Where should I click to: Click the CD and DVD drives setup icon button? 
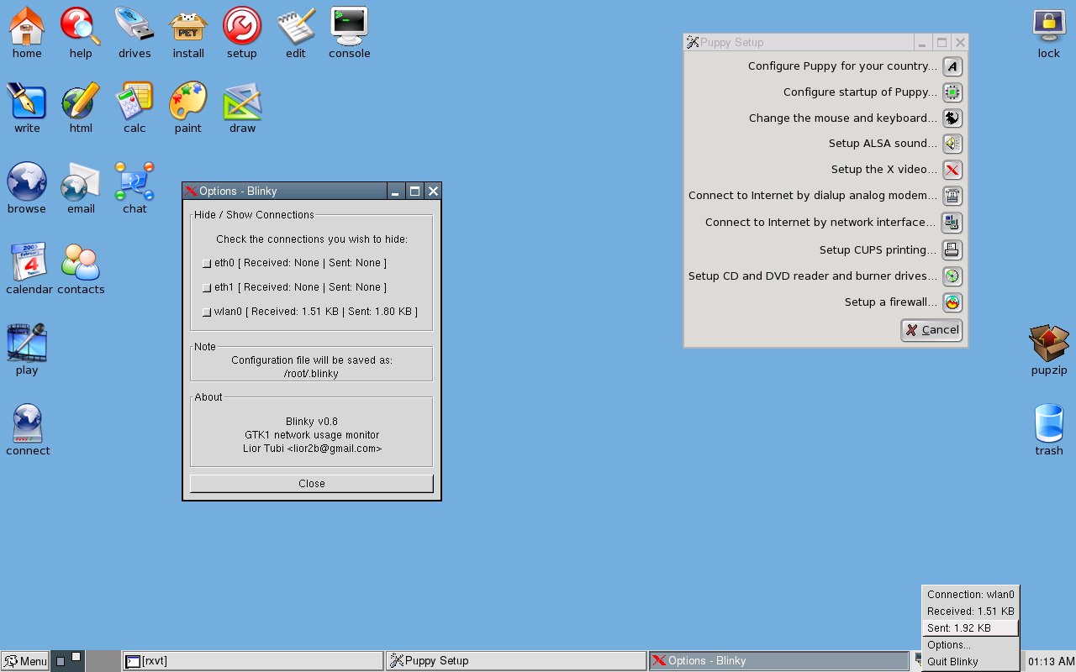[x=952, y=276]
